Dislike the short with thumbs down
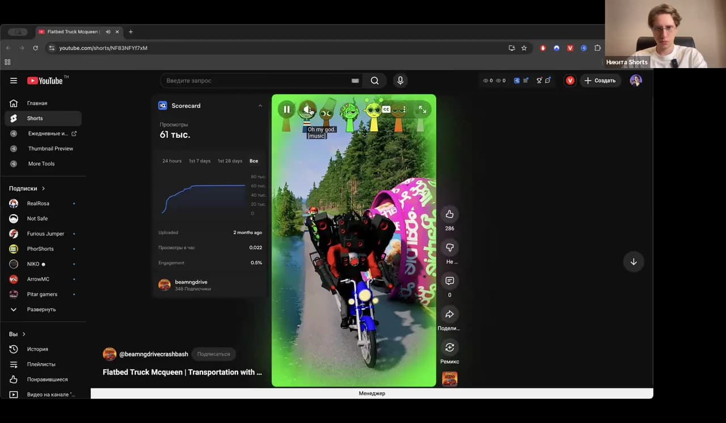 (450, 248)
